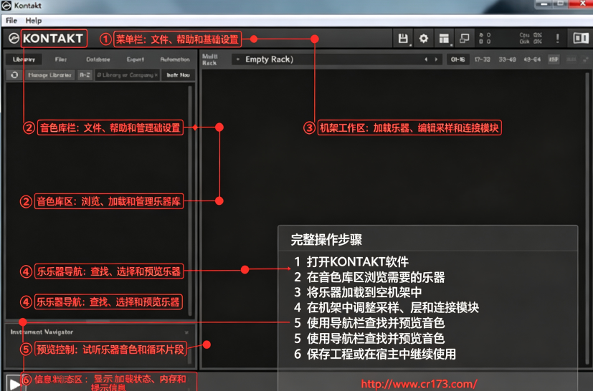This screenshot has height=391, width=593.
Task: Open the save/load files menu icon
Action: point(403,39)
